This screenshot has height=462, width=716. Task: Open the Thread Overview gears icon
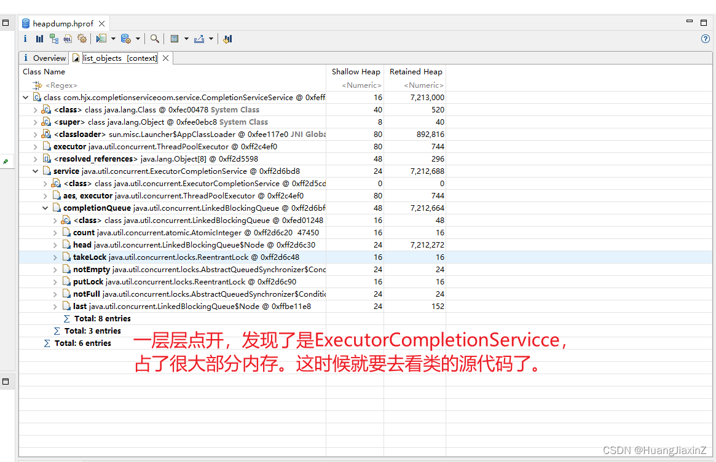pyautogui.click(x=82, y=39)
